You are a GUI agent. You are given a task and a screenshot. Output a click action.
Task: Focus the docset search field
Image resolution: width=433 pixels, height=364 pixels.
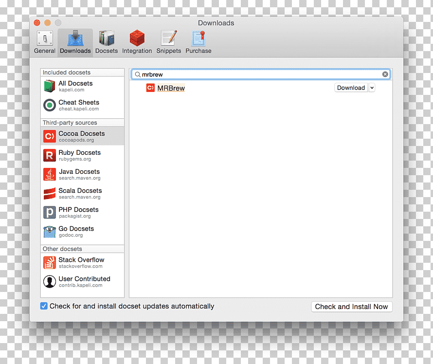(261, 74)
